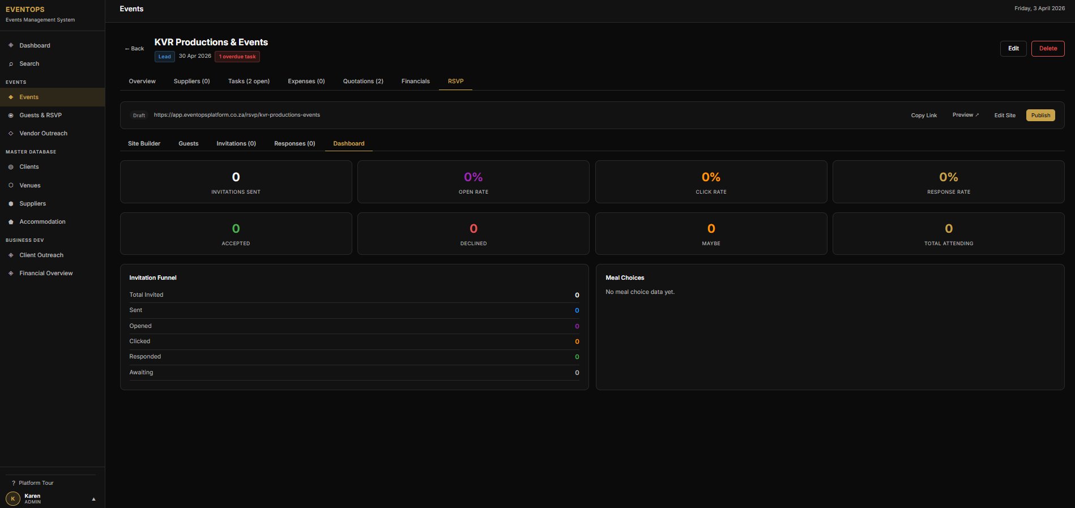Open the Guests sub-tab
The image size is (1075, 508).
click(x=189, y=144)
